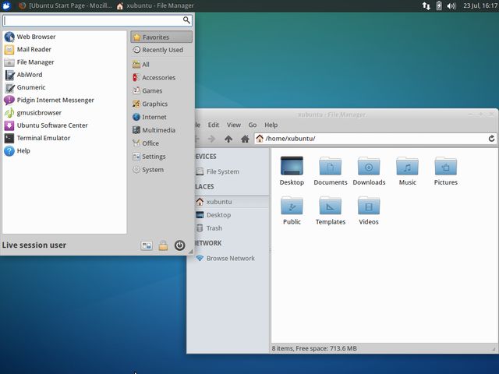
Task: Launch Pidgin Internet Messenger
Action: pos(65,101)
